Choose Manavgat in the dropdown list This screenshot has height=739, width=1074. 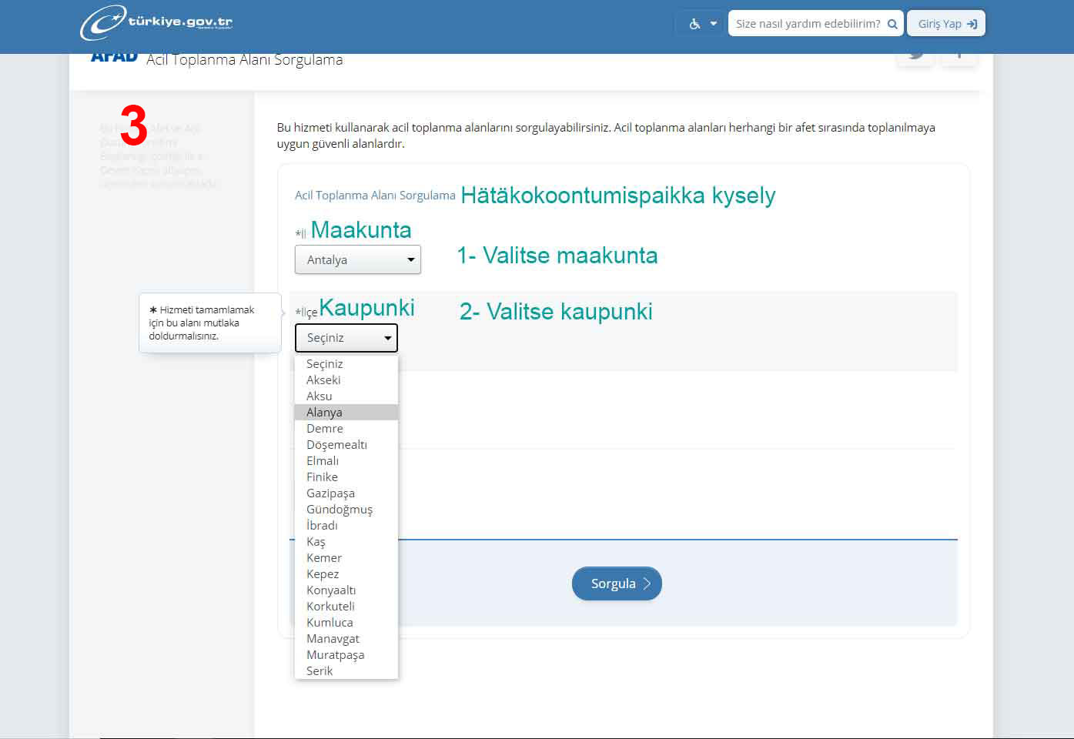coord(333,639)
